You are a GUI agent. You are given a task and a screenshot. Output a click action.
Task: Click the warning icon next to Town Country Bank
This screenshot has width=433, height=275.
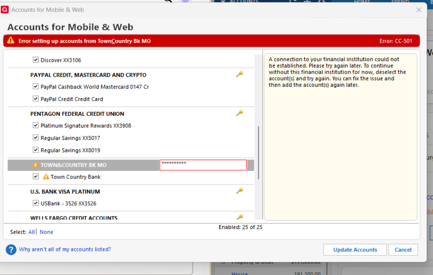(46, 177)
